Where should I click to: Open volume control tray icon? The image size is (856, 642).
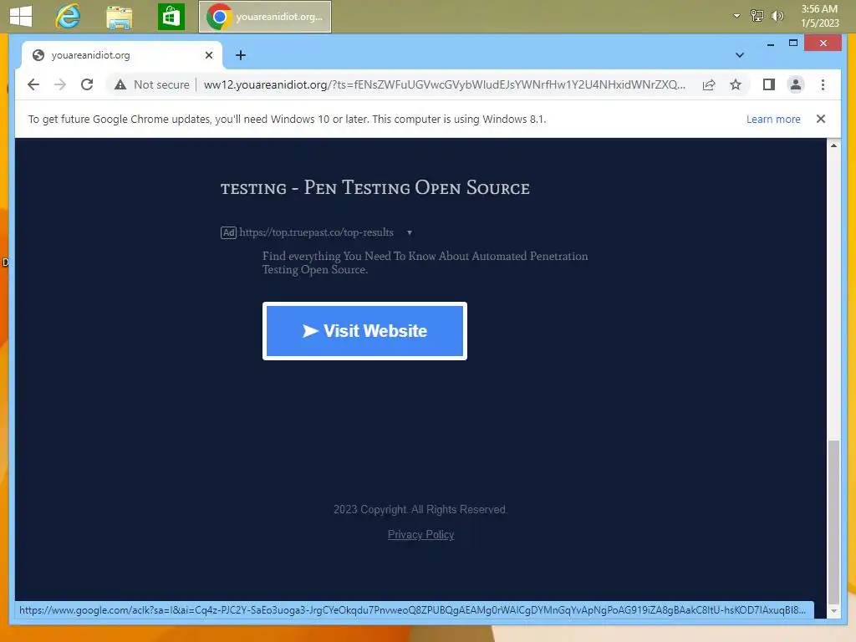tap(777, 16)
